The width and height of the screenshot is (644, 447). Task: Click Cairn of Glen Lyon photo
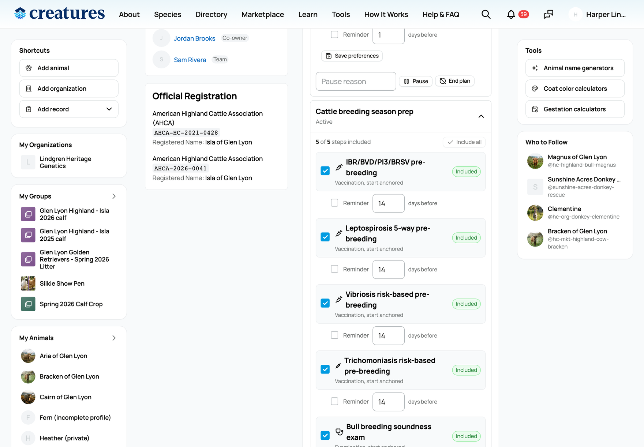(28, 397)
